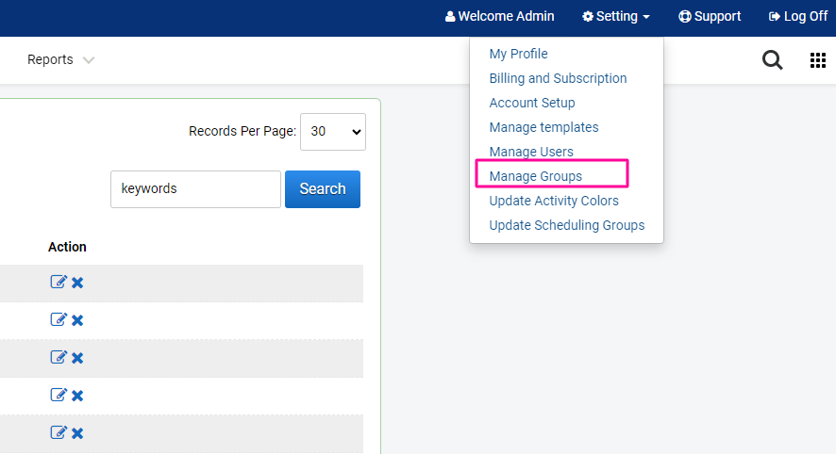Viewport: 836px width, 454px height.
Task: Click the magnifier search icon in header
Action: point(772,60)
